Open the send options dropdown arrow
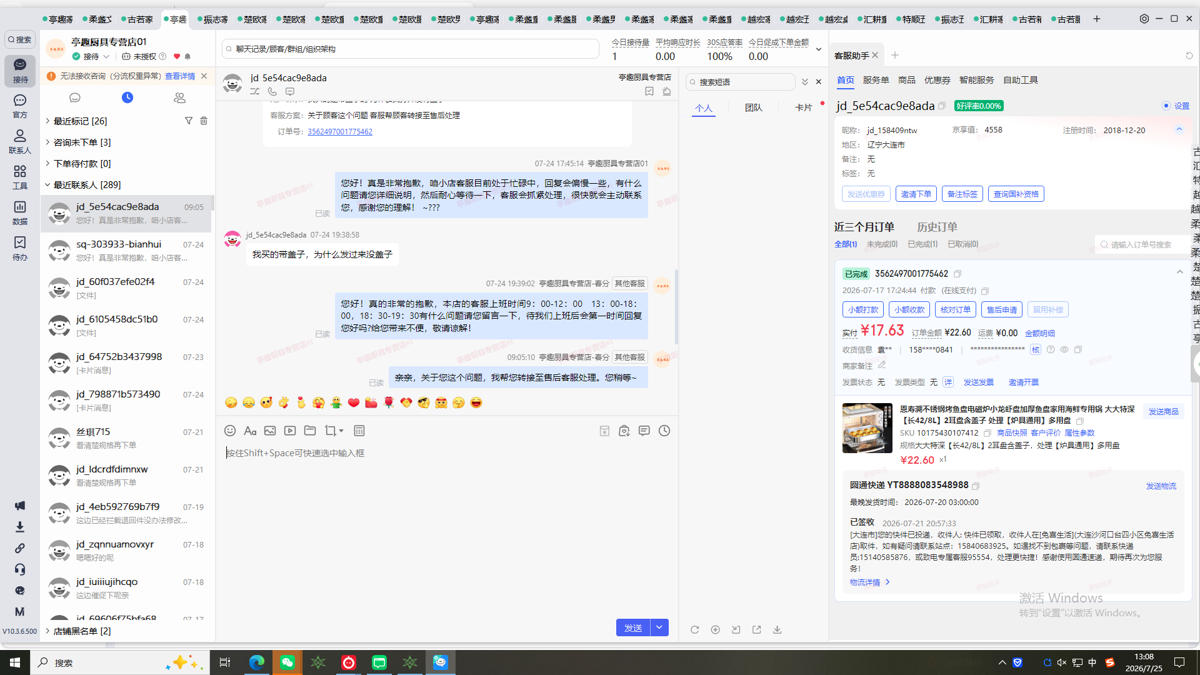 click(x=659, y=627)
